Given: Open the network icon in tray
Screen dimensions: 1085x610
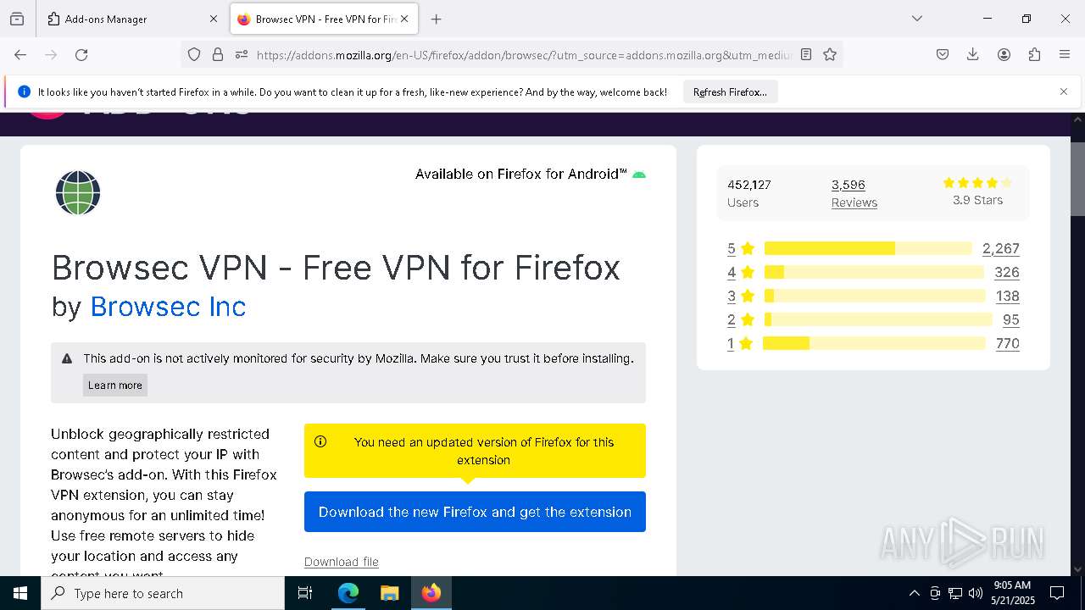Looking at the screenshot, I should click(955, 593).
